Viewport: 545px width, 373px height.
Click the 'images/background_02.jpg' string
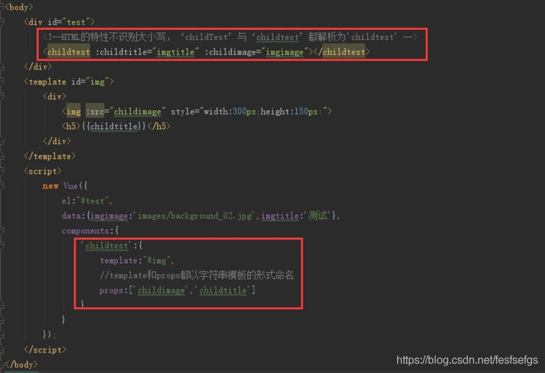195,216
